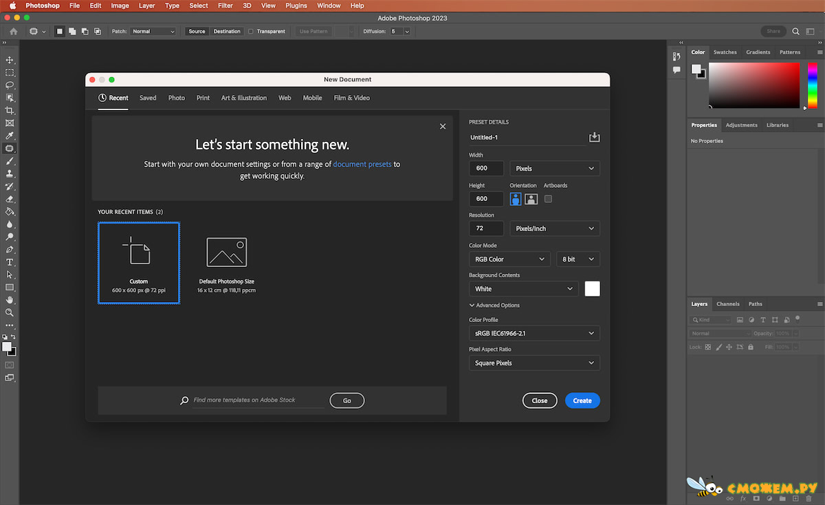Select the Paint Bucket tool
Screen dimensions: 825x505
point(10,211)
